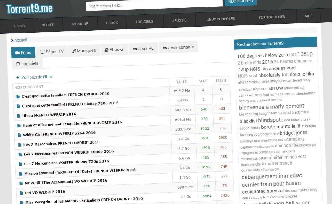This screenshot has width=332, height=204.
Task: Click the chevron arrow beside Accueil breadcrumb
Action: pos(12,40)
